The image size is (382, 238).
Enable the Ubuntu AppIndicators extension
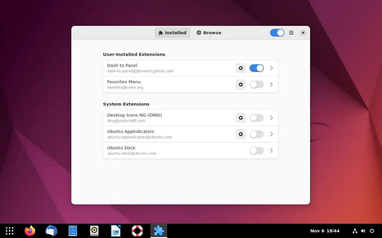click(x=257, y=134)
